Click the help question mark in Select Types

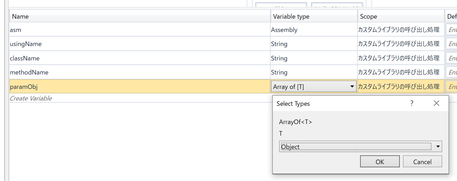[412, 103]
